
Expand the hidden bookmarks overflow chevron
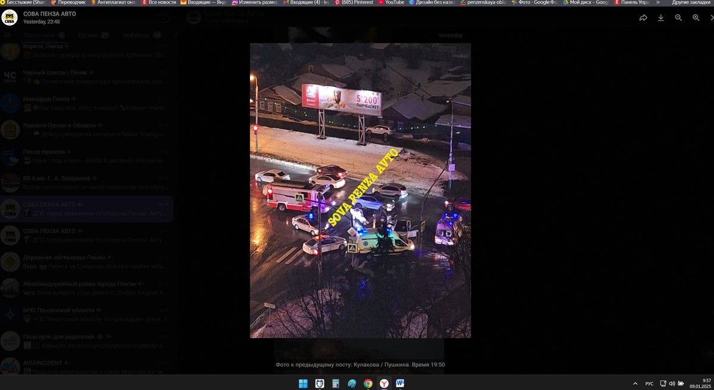[x=658, y=2]
